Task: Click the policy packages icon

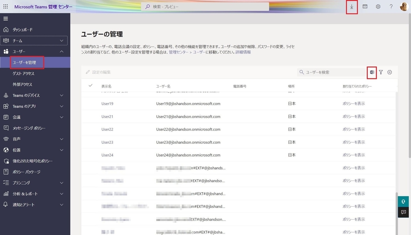Action: (6, 172)
